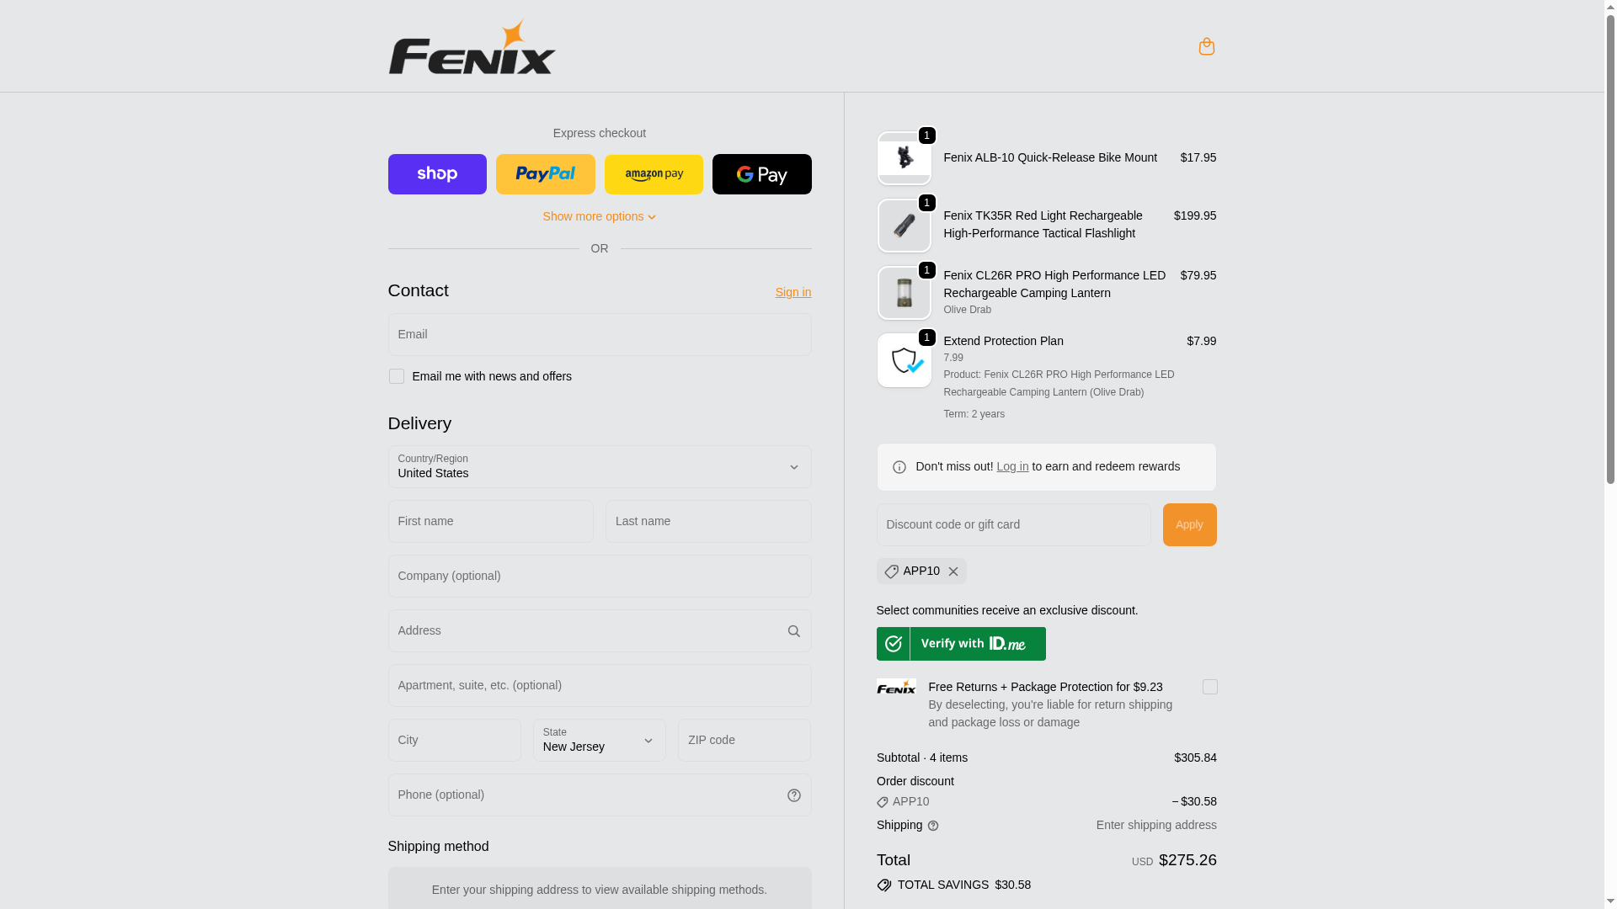
Task: Open the State dropdown showing New Jersey
Action: click(x=600, y=741)
